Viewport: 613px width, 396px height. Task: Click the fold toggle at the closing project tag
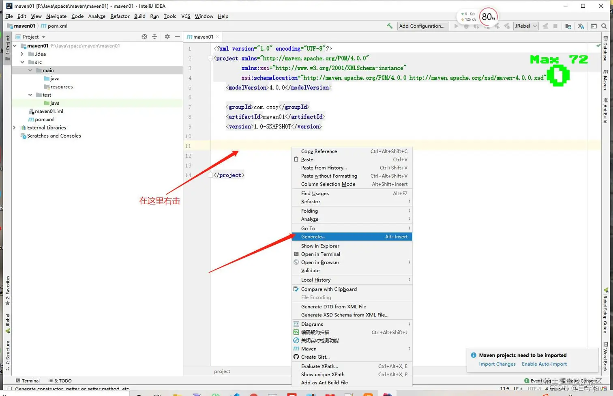pyautogui.click(x=210, y=175)
